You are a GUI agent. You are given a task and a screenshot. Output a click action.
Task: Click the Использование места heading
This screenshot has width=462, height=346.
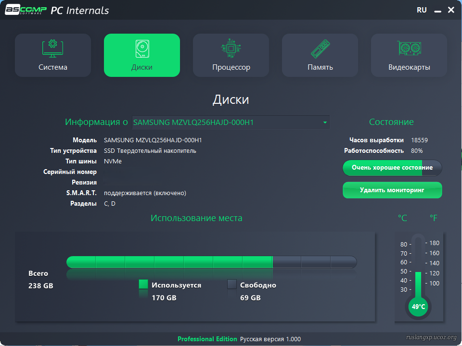[196, 218]
